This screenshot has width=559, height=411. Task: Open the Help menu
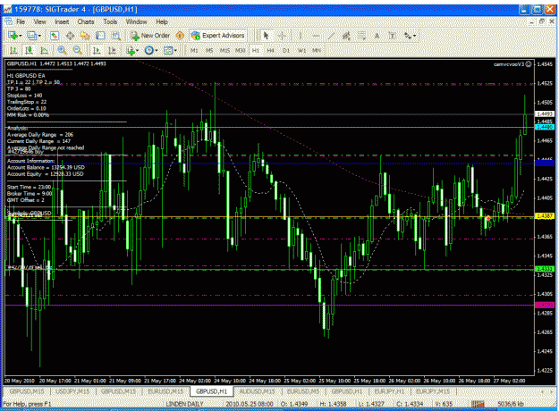click(x=162, y=21)
